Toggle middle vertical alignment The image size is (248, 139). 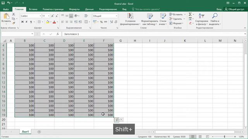[67, 16]
